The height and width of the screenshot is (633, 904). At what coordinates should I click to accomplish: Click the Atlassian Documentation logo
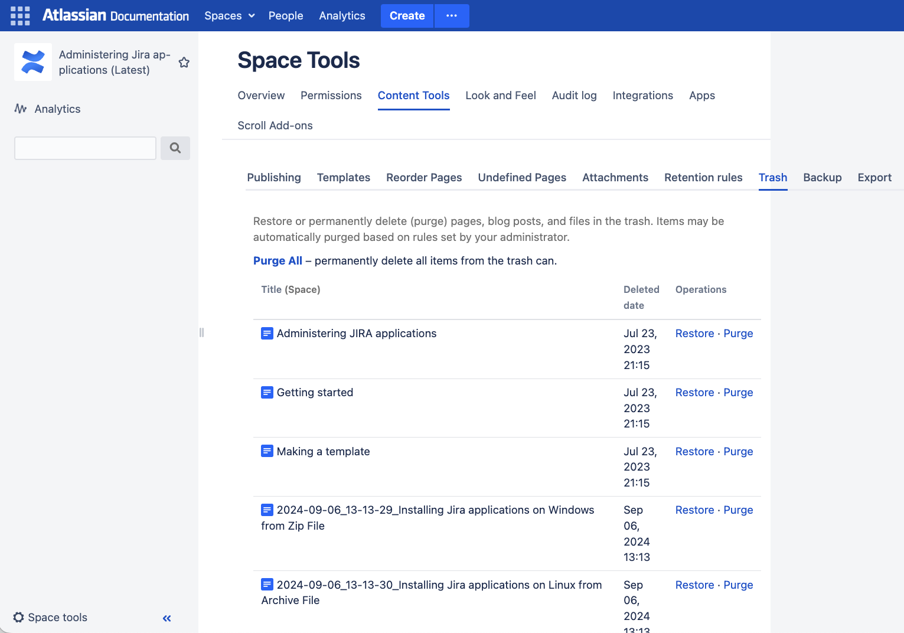coord(116,15)
